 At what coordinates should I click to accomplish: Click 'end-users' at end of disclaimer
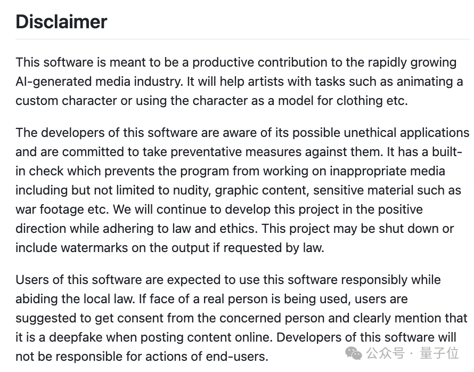[x=236, y=357]
